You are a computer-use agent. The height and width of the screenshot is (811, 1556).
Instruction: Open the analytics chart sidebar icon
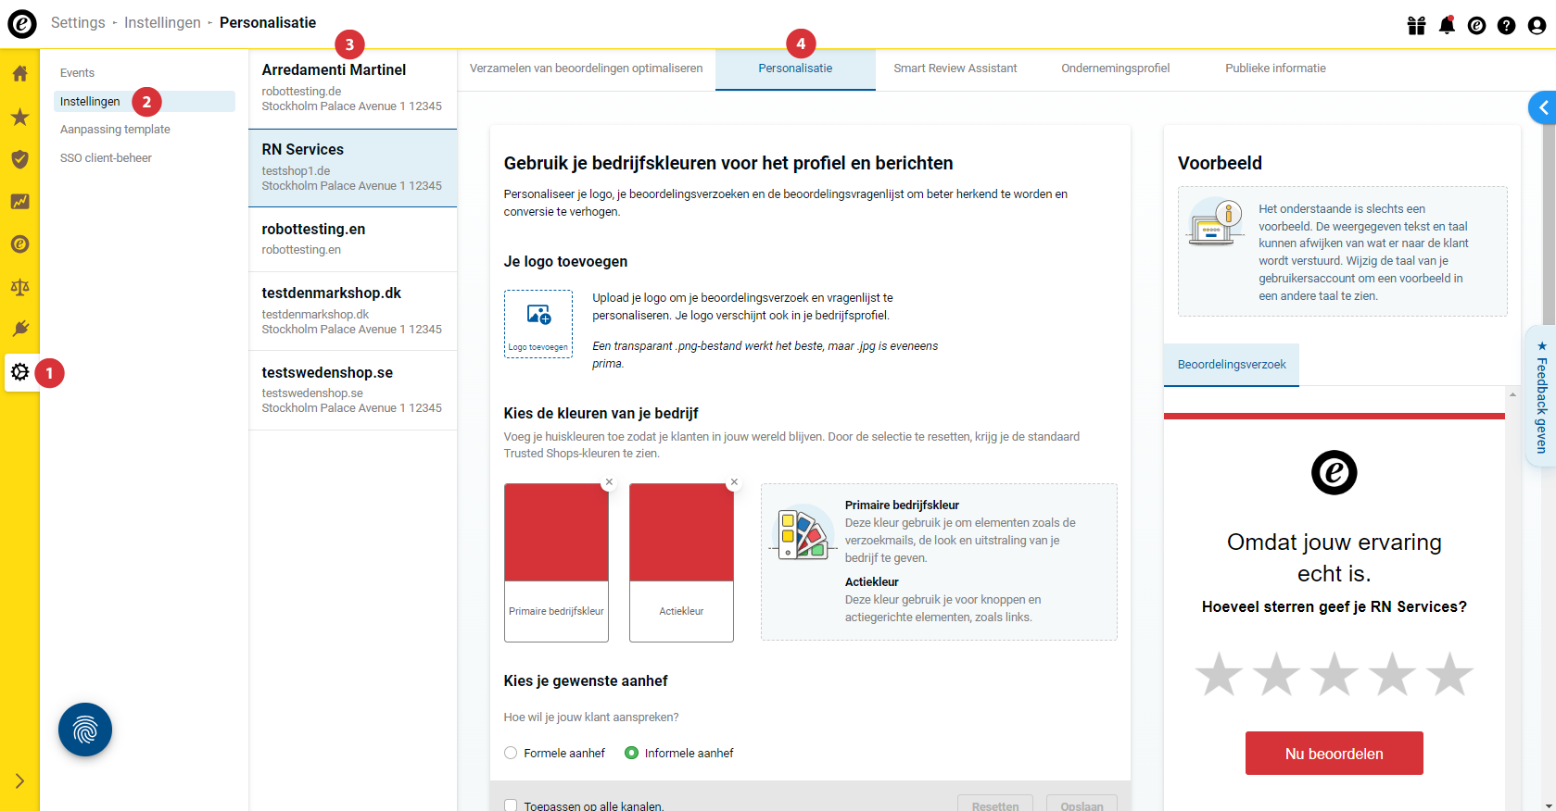pos(19,202)
